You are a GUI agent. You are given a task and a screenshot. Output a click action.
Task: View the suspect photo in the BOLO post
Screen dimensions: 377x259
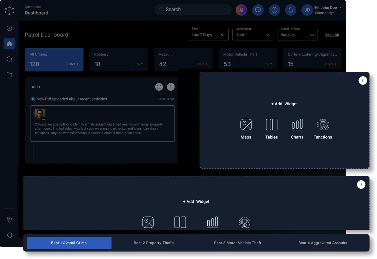pyautogui.click(x=40, y=114)
